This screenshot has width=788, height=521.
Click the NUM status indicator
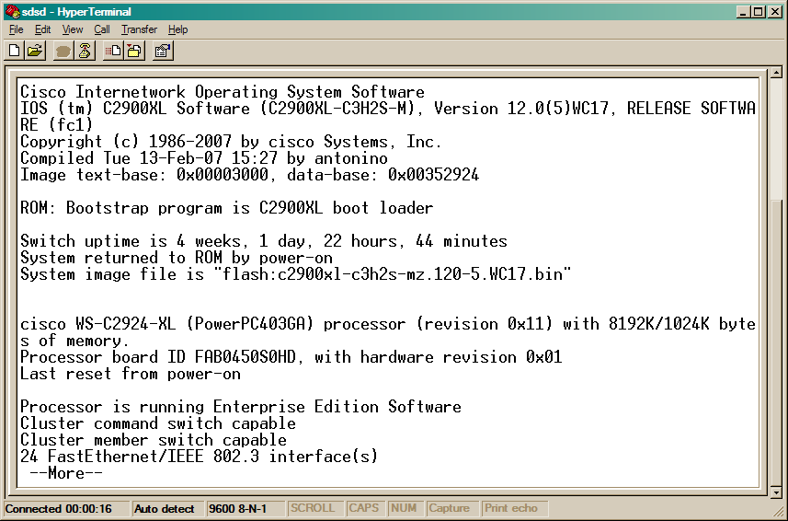coord(405,508)
